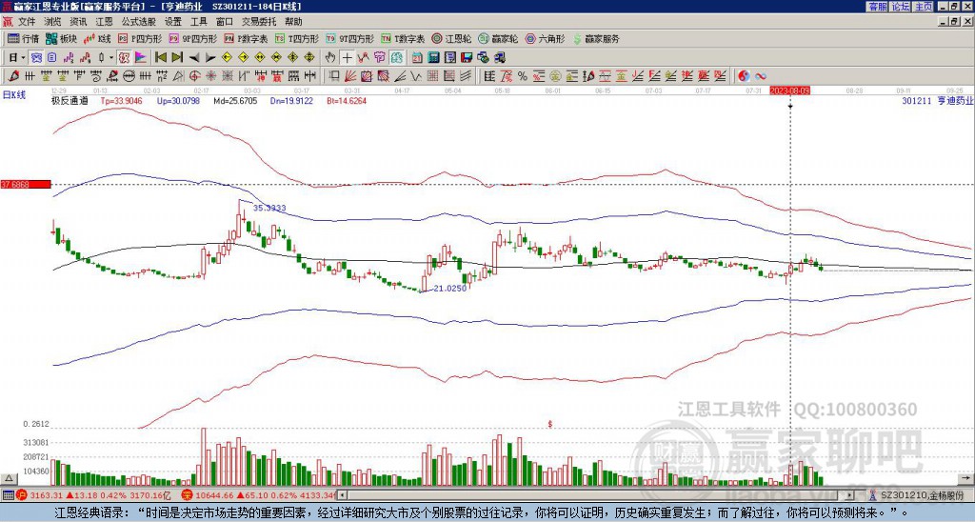Open the 六角形 tool
The image size is (975, 522).
(546, 38)
